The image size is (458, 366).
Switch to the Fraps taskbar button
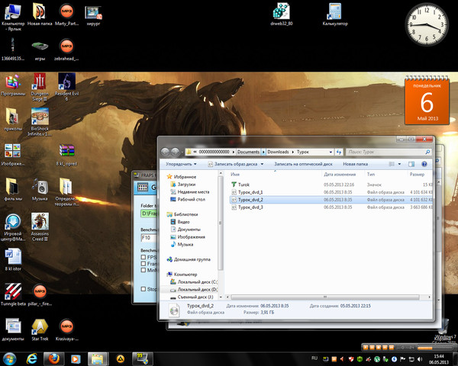coord(142,358)
